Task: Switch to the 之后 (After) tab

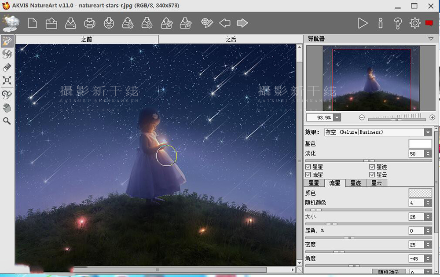Action: coord(231,39)
